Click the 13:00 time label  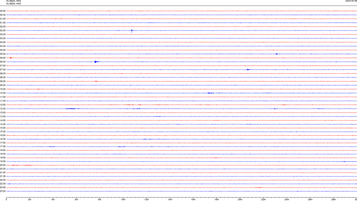[3, 112]
